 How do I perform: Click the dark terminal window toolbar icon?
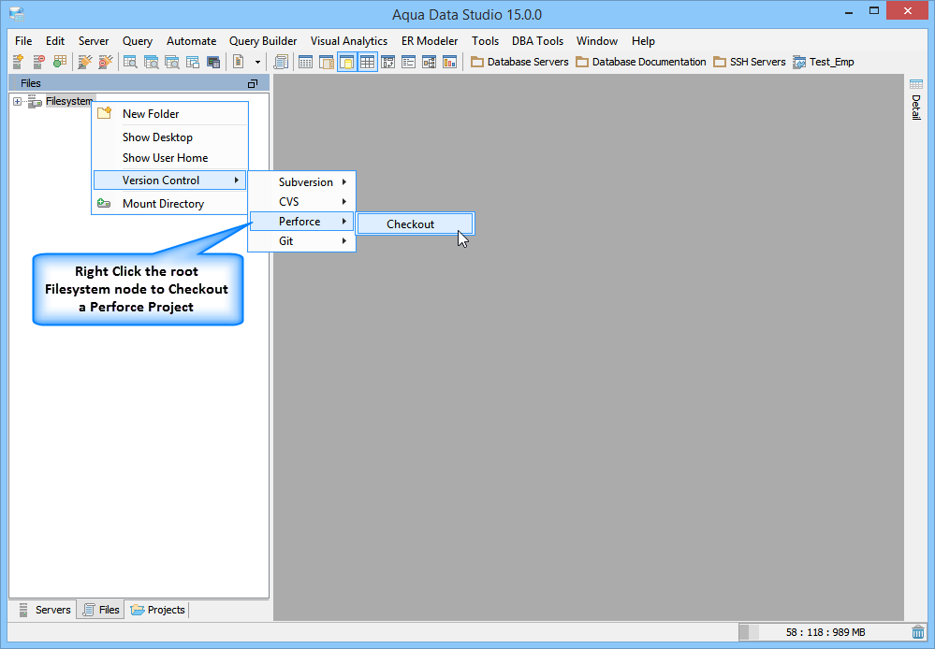[x=213, y=62]
